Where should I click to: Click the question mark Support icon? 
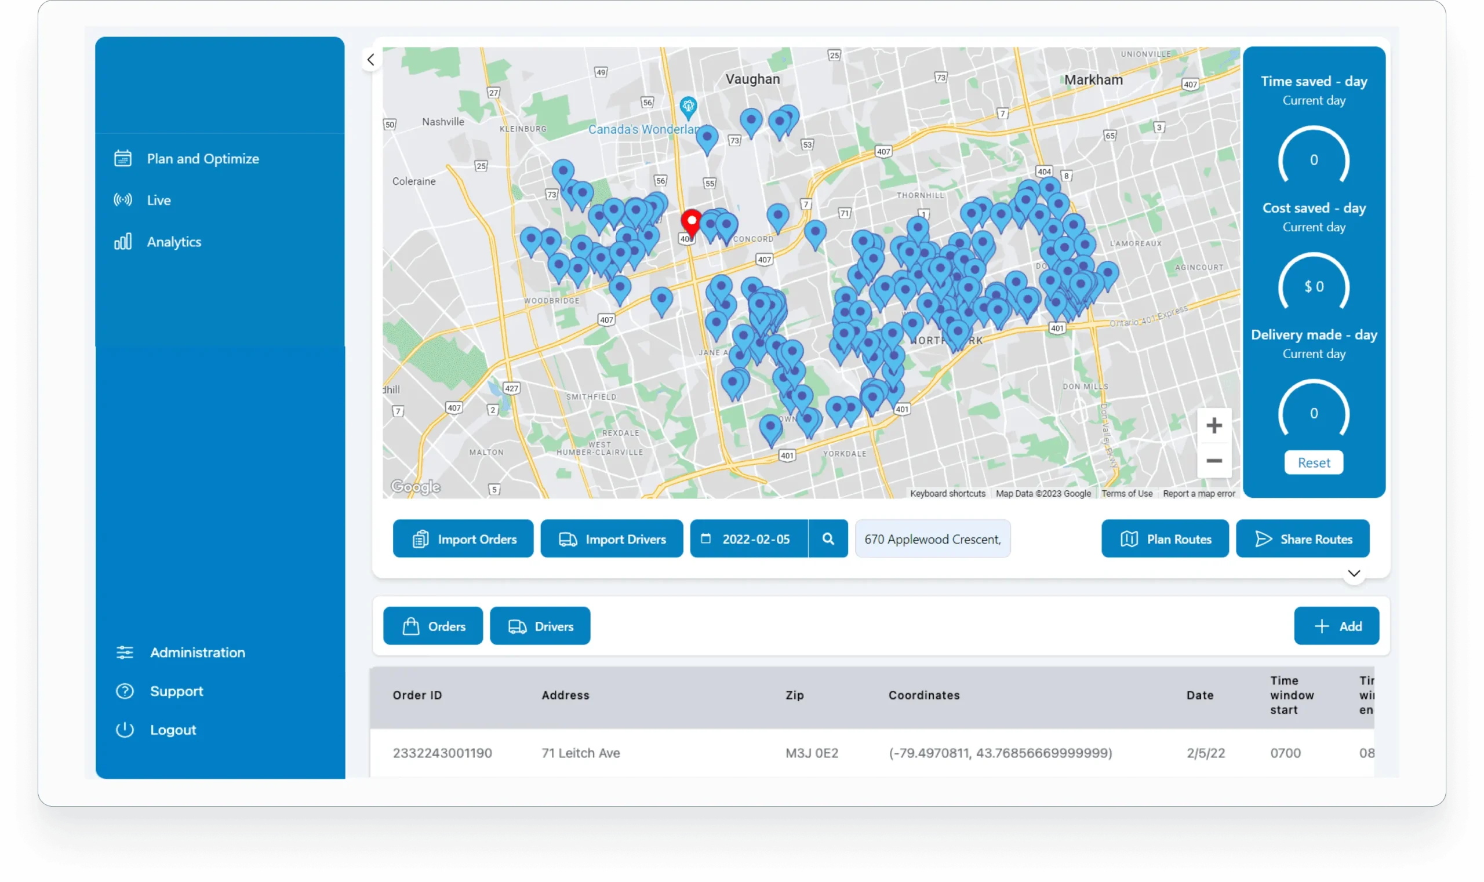[125, 691]
